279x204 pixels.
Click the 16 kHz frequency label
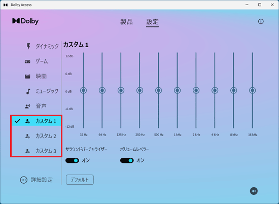click(x=253, y=135)
